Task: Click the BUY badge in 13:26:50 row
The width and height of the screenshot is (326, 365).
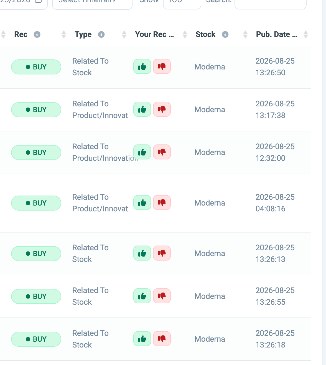Action: coord(36,67)
